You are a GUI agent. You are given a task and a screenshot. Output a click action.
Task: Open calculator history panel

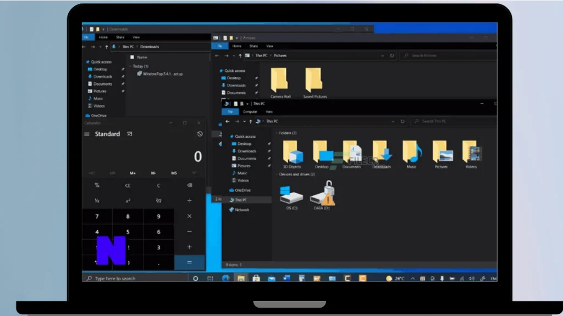pyautogui.click(x=200, y=134)
